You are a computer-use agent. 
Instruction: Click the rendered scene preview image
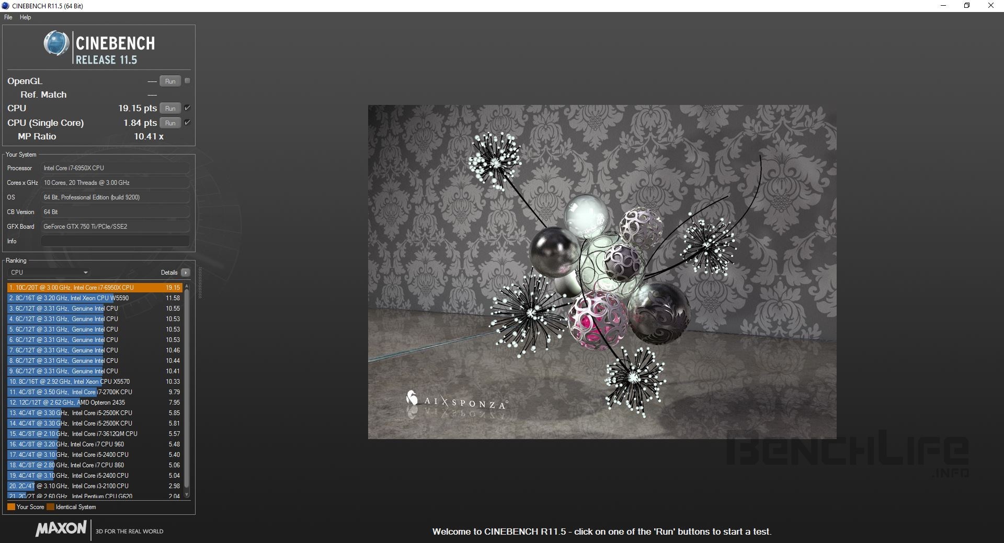(602, 271)
